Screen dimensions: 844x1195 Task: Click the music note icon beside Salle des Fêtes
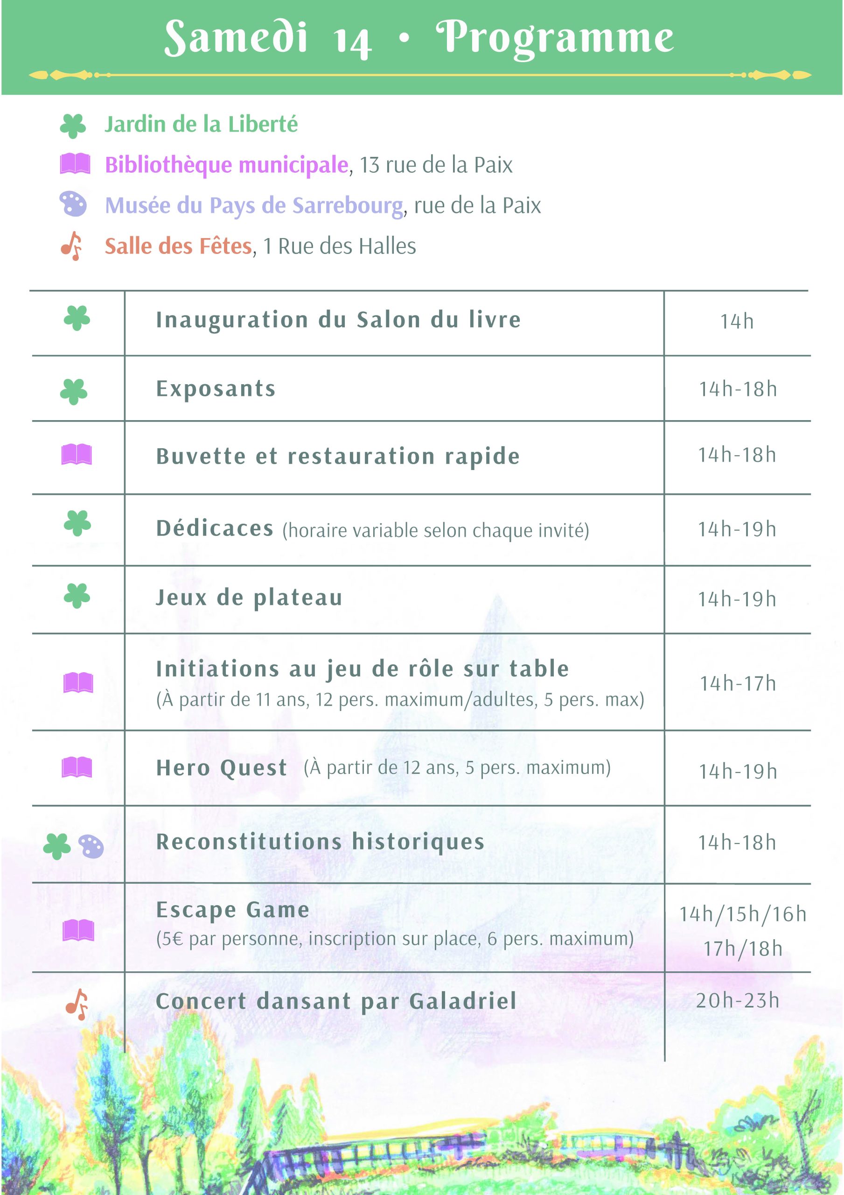pos(72,246)
